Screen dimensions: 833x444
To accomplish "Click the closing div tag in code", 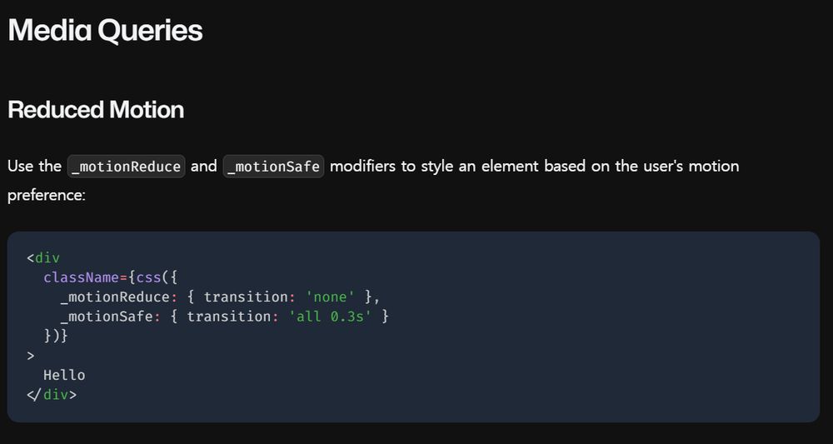I will [x=52, y=395].
